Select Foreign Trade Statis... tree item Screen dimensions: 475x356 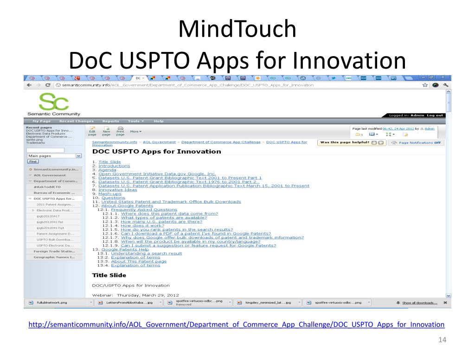pyautogui.click(x=54, y=251)
